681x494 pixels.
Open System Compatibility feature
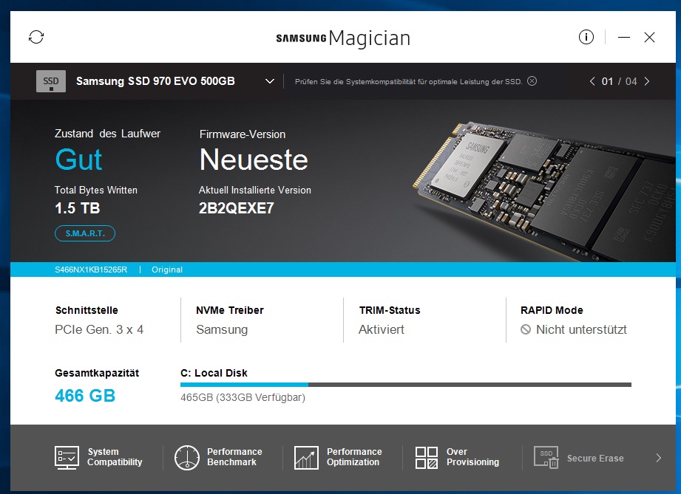(98, 457)
